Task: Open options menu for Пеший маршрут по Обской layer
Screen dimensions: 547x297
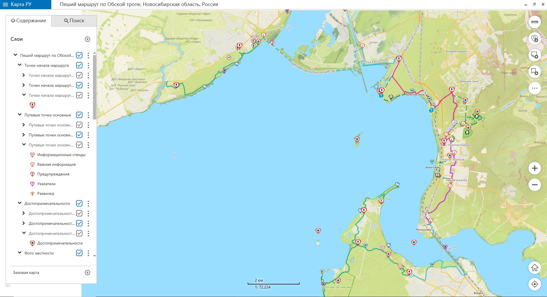Action: point(88,55)
